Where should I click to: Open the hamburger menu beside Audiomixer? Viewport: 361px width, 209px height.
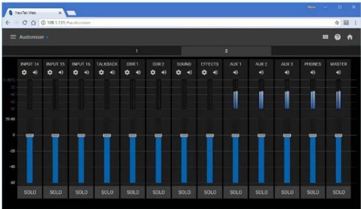[13, 37]
